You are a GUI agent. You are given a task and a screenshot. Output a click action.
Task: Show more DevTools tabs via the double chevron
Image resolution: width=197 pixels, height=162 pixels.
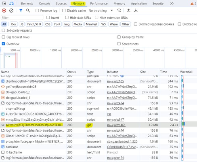tap(172, 4)
